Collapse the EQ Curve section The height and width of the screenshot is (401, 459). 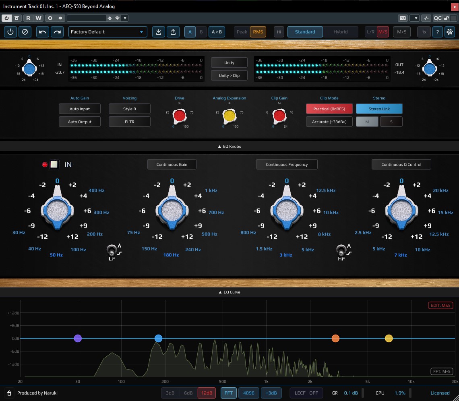[x=229, y=292]
